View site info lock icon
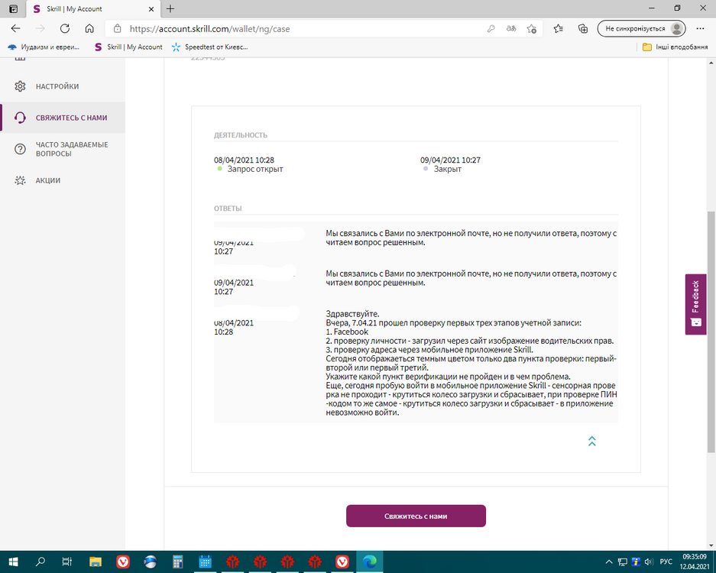 pos(118,29)
